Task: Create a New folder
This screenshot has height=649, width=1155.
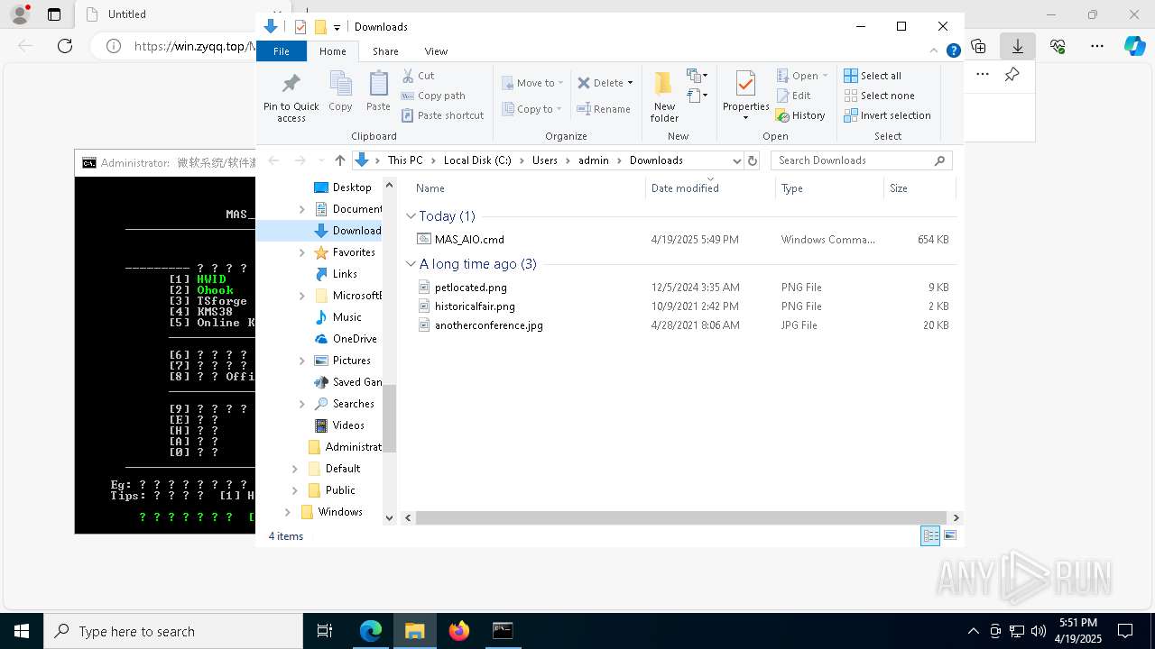Action: click(664, 96)
